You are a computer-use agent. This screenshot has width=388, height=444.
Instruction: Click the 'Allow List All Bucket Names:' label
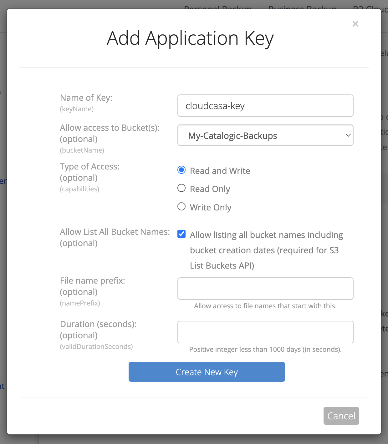pyautogui.click(x=115, y=232)
